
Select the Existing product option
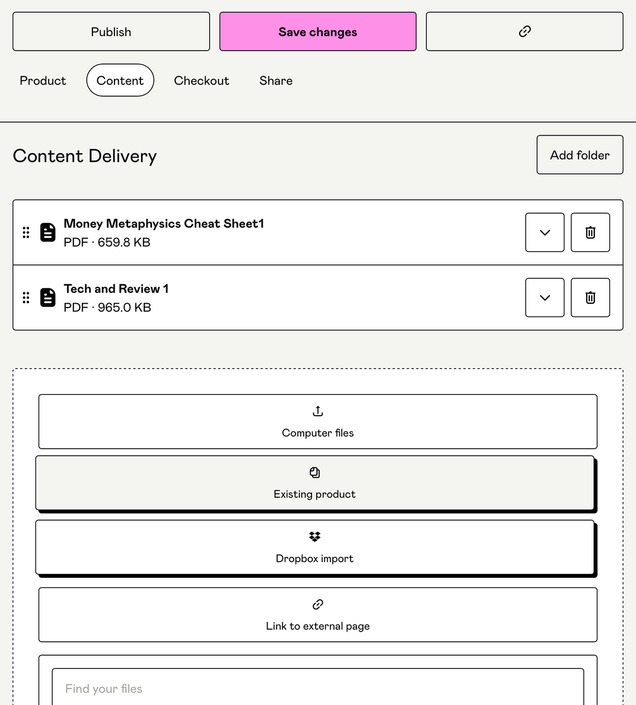coord(315,483)
